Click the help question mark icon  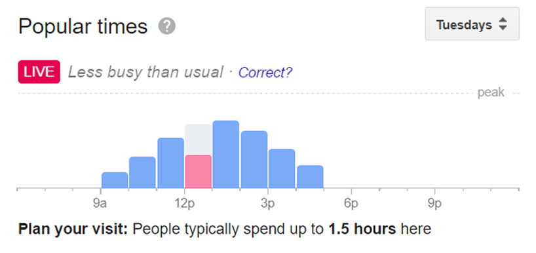(x=167, y=26)
